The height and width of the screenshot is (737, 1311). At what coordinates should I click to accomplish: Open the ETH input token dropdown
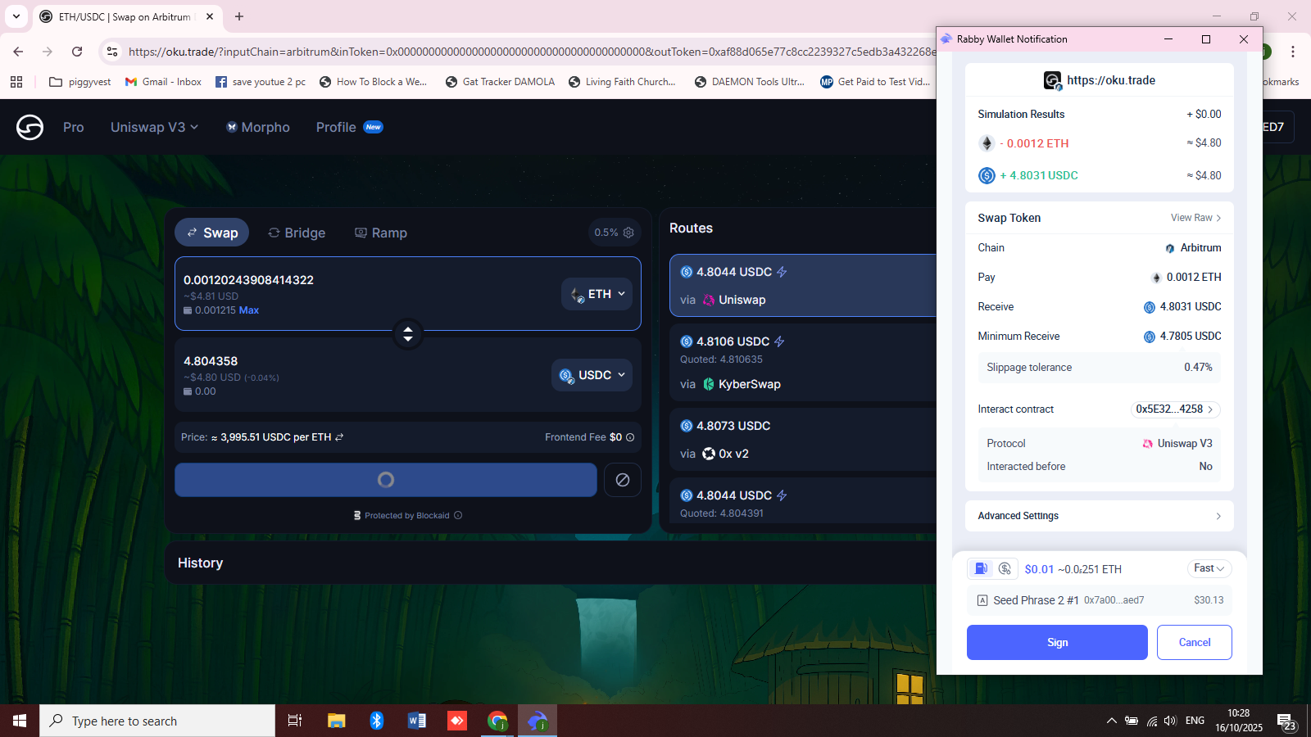pyautogui.click(x=597, y=294)
